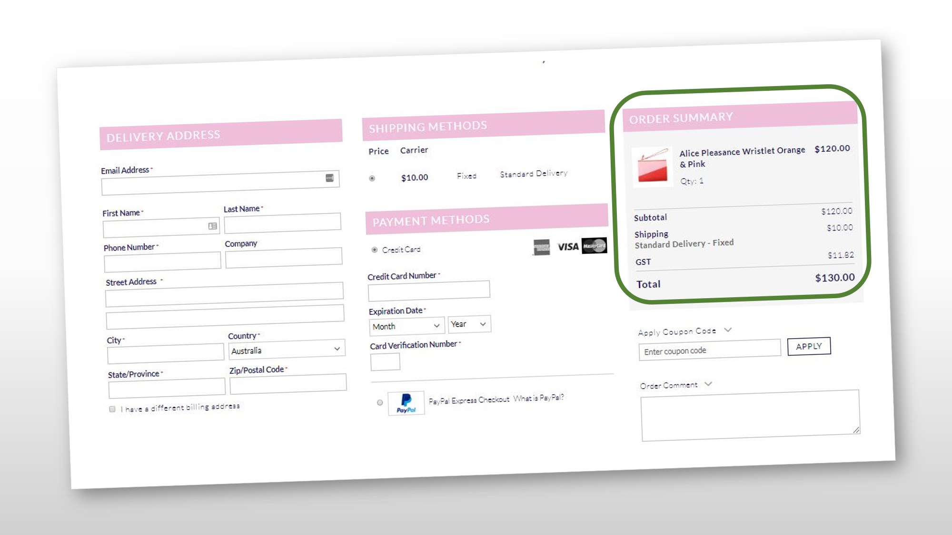Click the PayPal Express Checkout label
Image resolution: width=952 pixels, height=535 pixels.
point(469,400)
